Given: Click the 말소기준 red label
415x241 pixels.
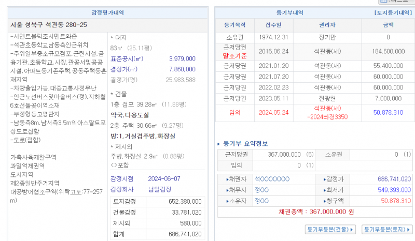Looking at the screenshot, I should tap(234, 55).
